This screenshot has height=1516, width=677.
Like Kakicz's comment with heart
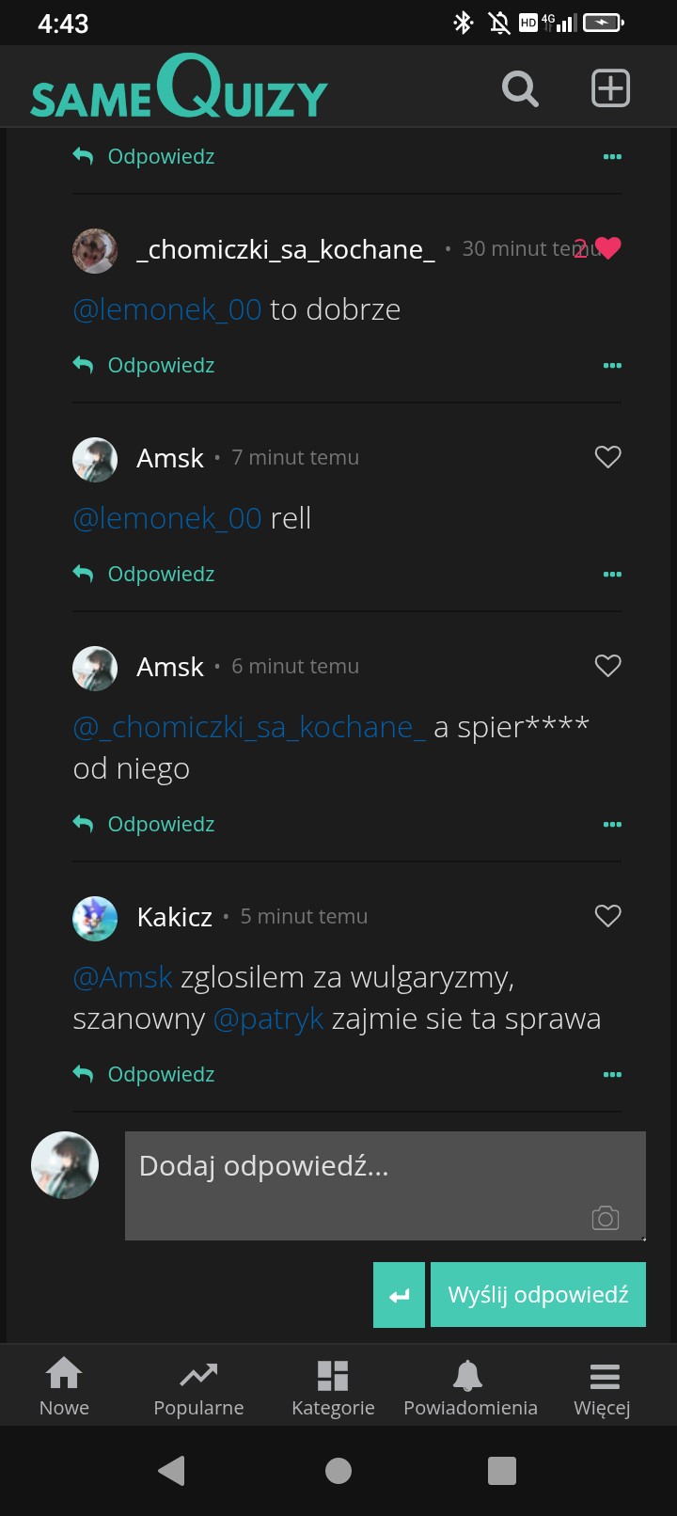(608, 916)
